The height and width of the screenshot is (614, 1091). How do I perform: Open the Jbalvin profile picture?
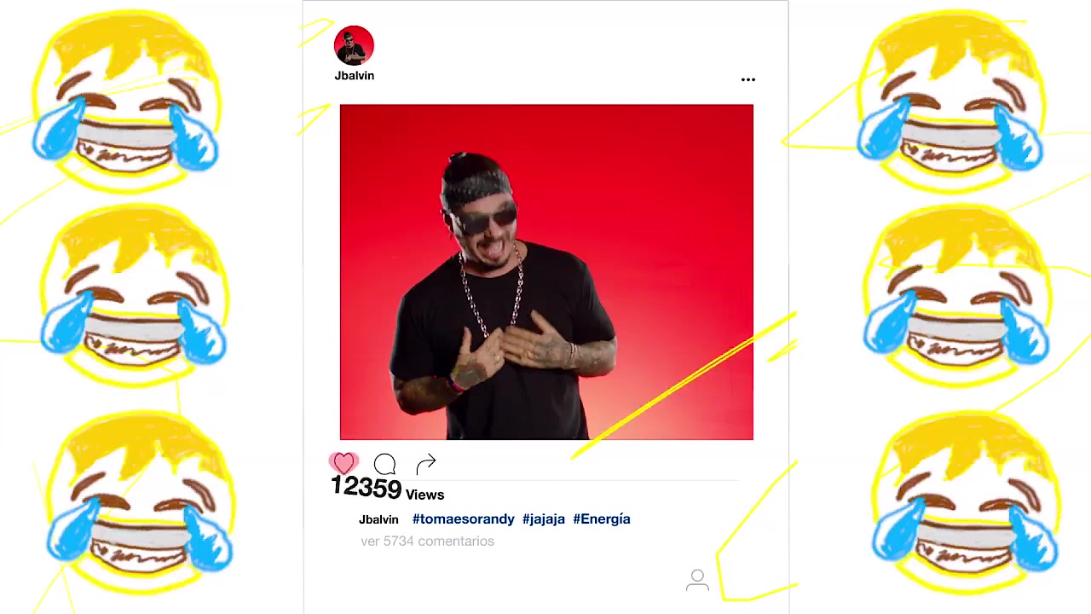[354, 45]
